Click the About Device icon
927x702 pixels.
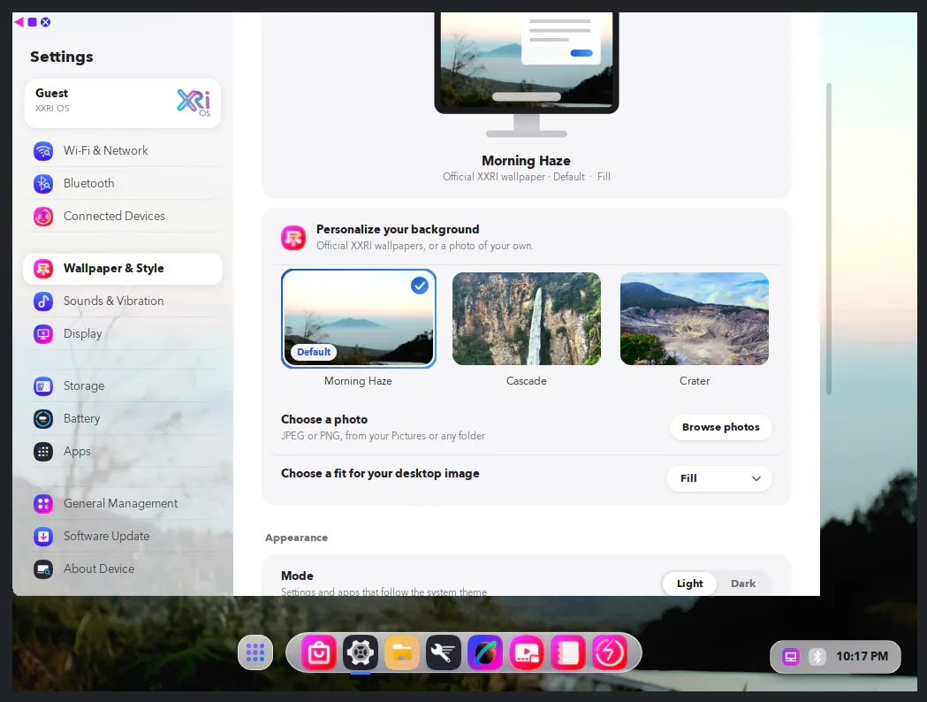point(43,568)
